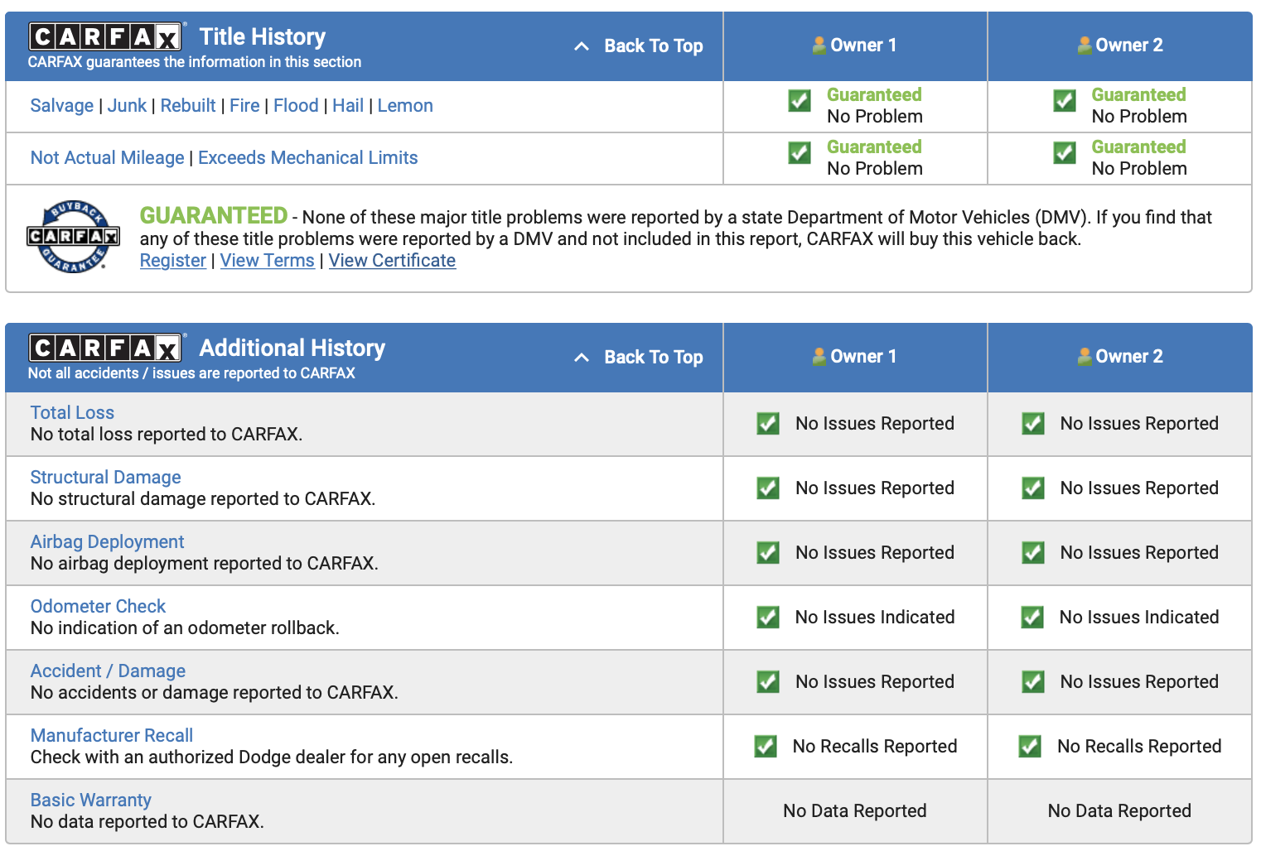The width and height of the screenshot is (1261, 851).
Task: Click Owner 2 'No Data Reported' for Basic Warranty
Action: click(1119, 811)
